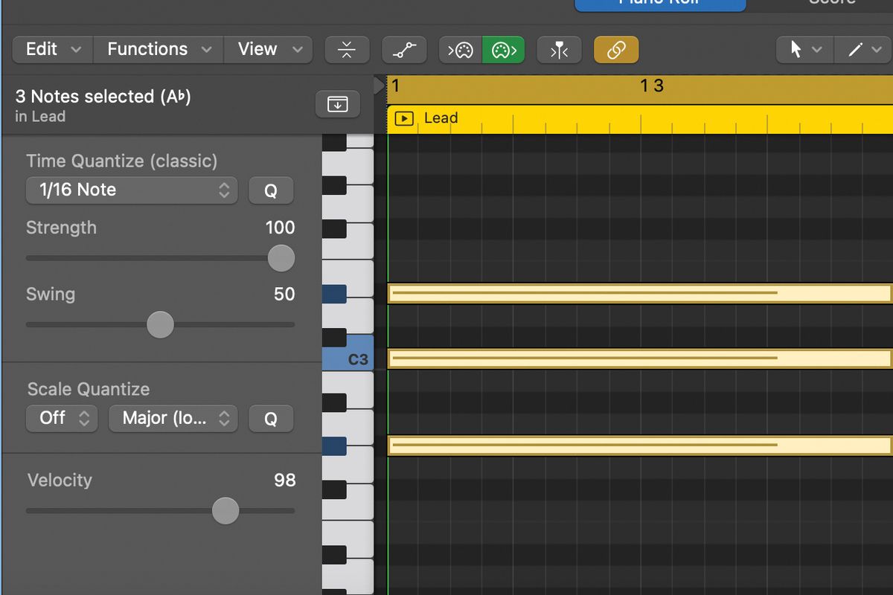Open the Functions menu
The width and height of the screenshot is (893, 595).
point(157,49)
